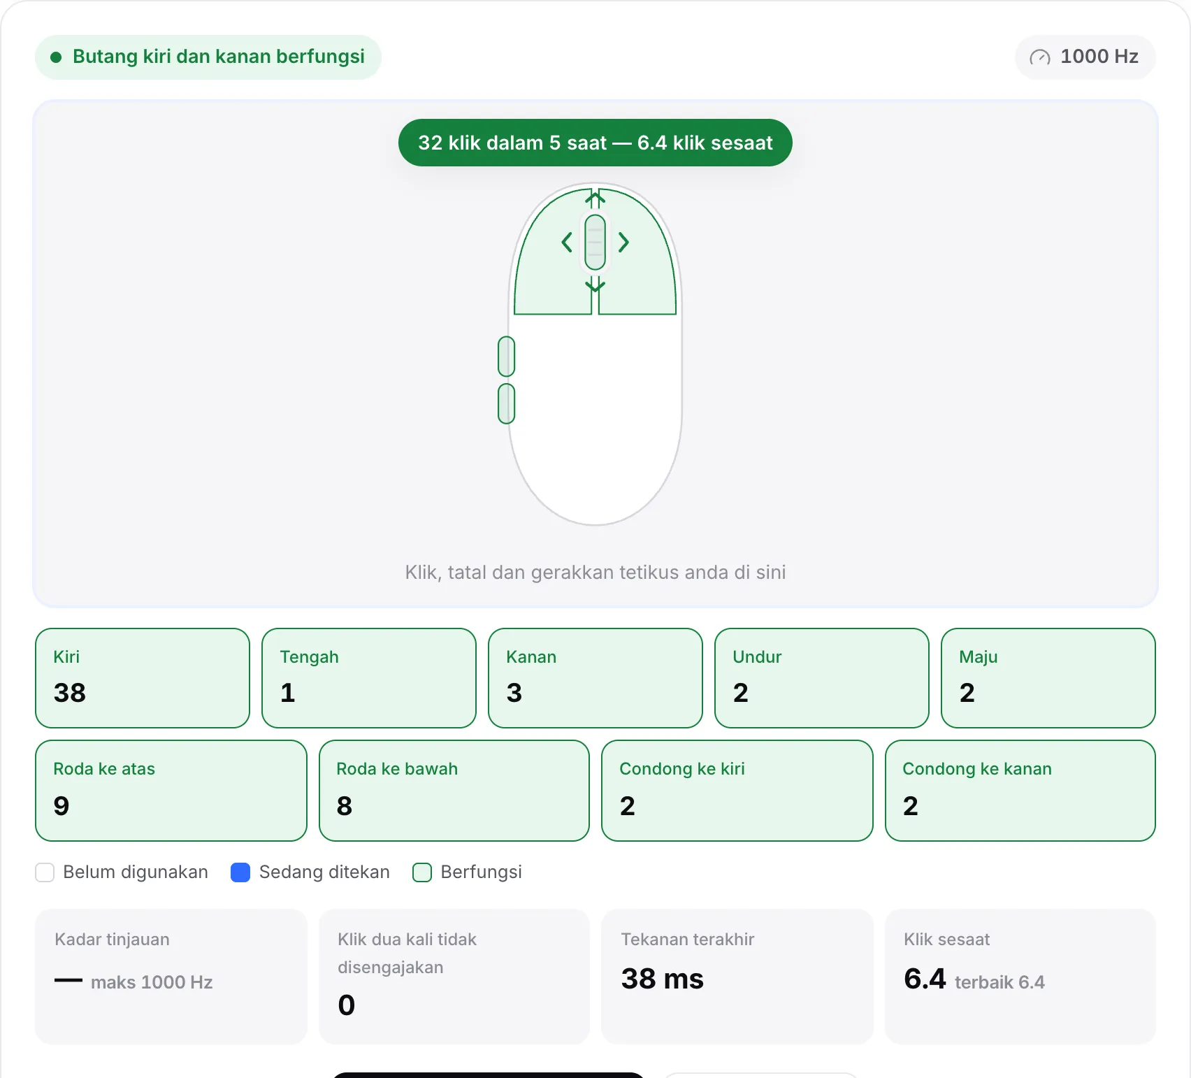This screenshot has width=1191, height=1078.
Task: Click the lower side button on mouse
Action: click(x=506, y=403)
